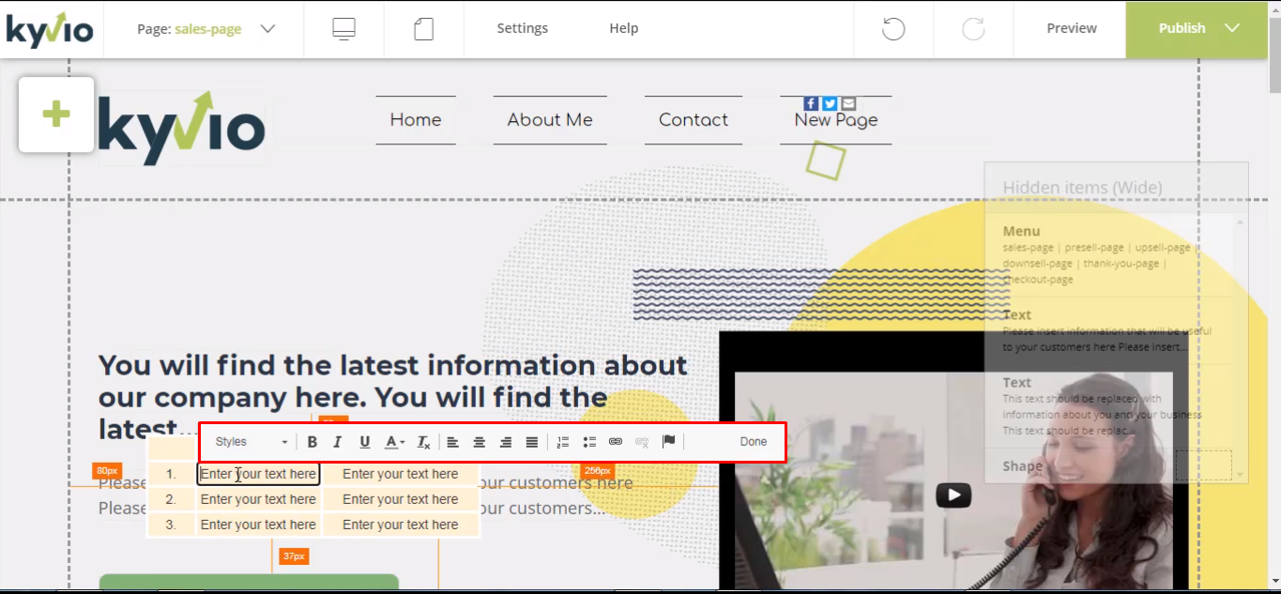The image size is (1281, 594).
Task: Click the green plus add-element button
Action: click(x=56, y=114)
